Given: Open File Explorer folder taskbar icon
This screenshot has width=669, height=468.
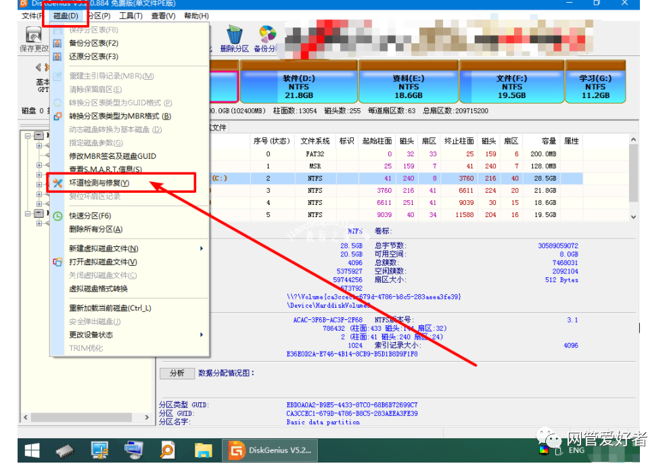Looking at the screenshot, I should click(203, 450).
